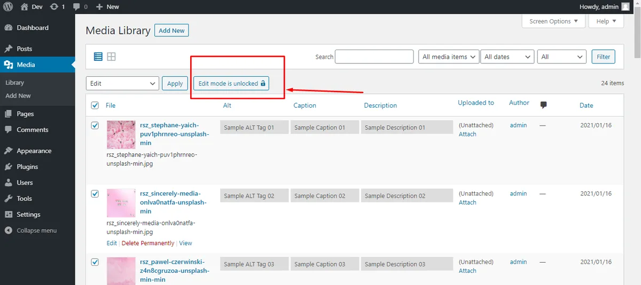Sort by Author column
The height and width of the screenshot is (285, 641).
coord(519,103)
